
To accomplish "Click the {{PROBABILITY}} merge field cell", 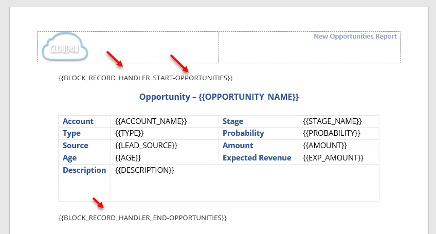I will point(339,133).
